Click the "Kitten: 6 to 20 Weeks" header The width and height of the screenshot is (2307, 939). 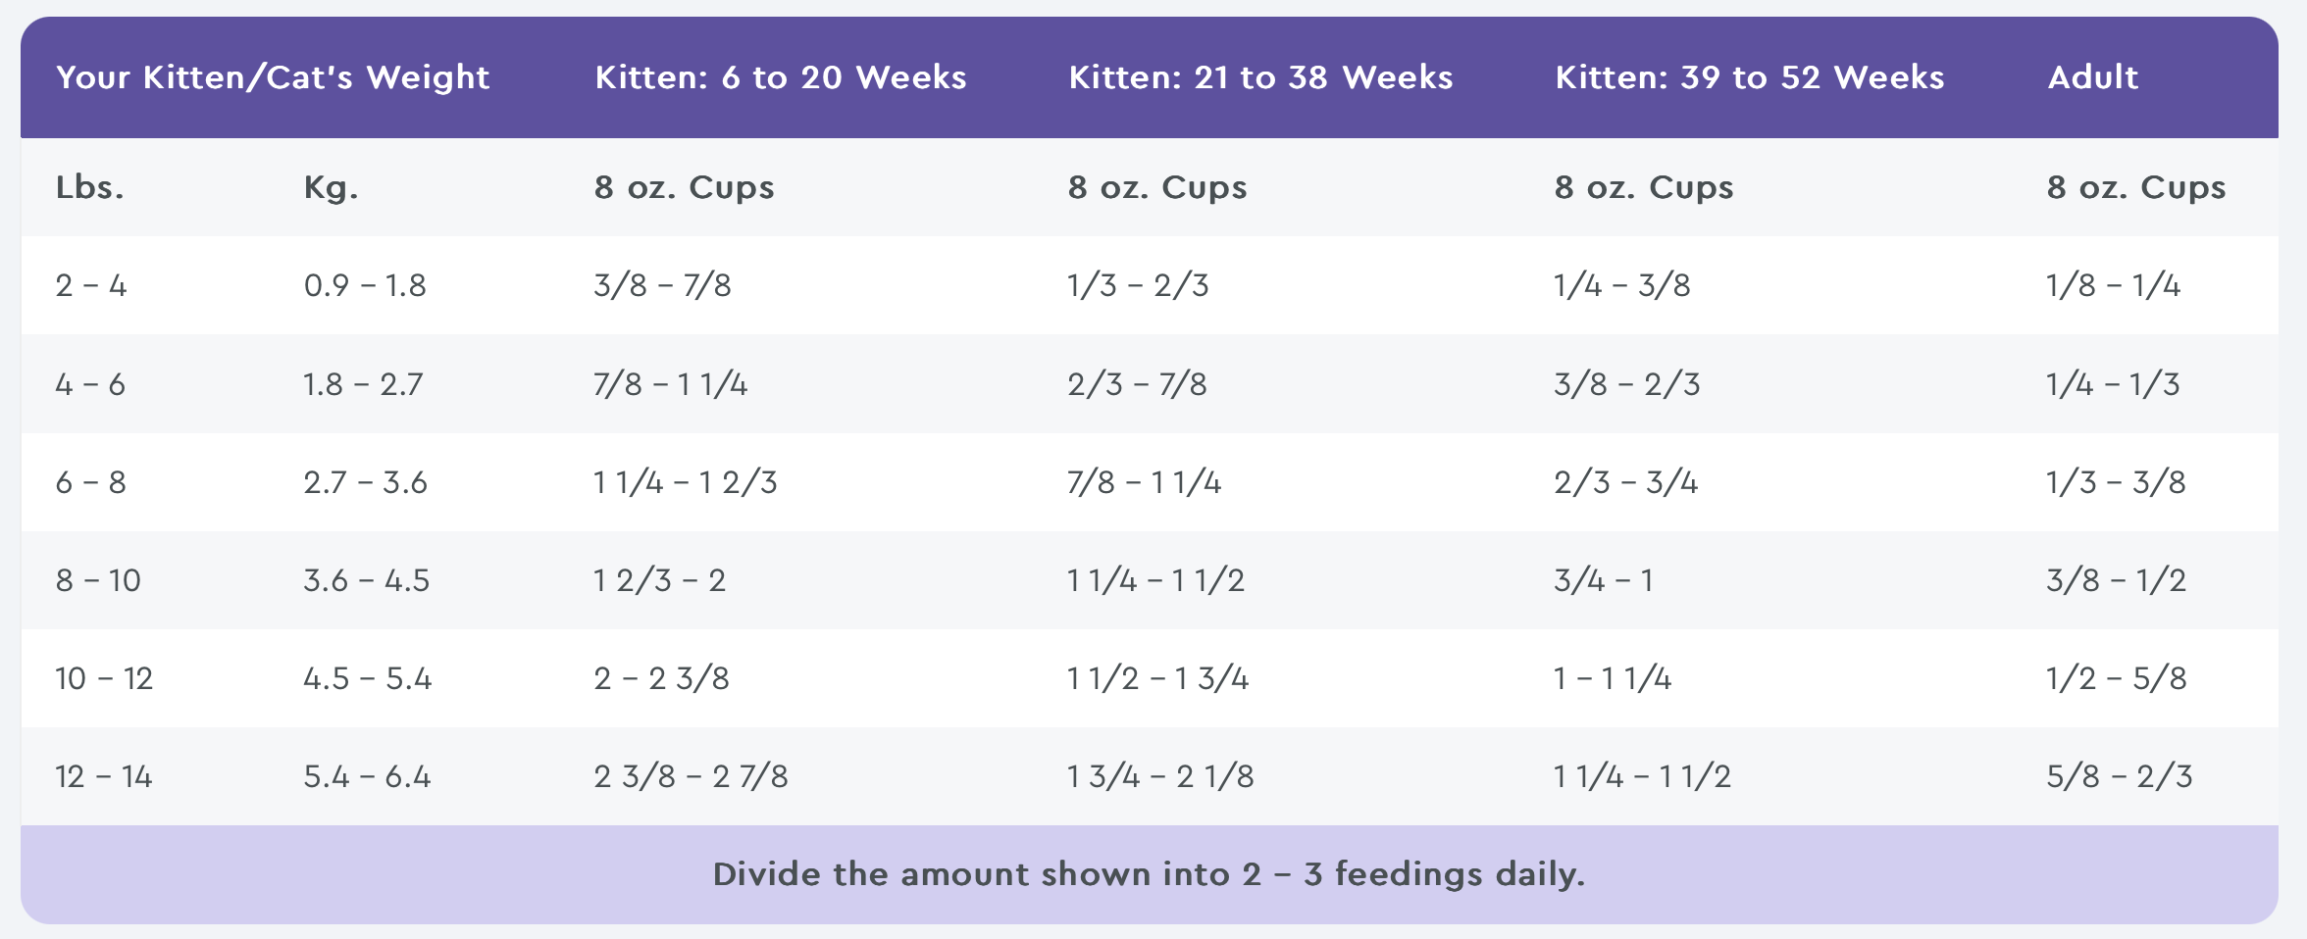780,77
